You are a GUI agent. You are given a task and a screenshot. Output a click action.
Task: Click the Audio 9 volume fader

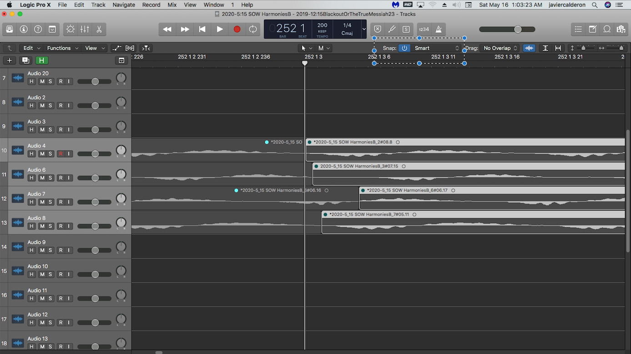pos(95,250)
